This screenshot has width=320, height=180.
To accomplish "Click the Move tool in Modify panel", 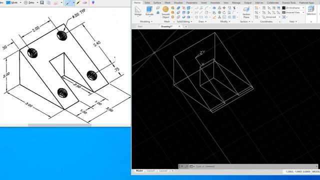I will click(x=224, y=8).
